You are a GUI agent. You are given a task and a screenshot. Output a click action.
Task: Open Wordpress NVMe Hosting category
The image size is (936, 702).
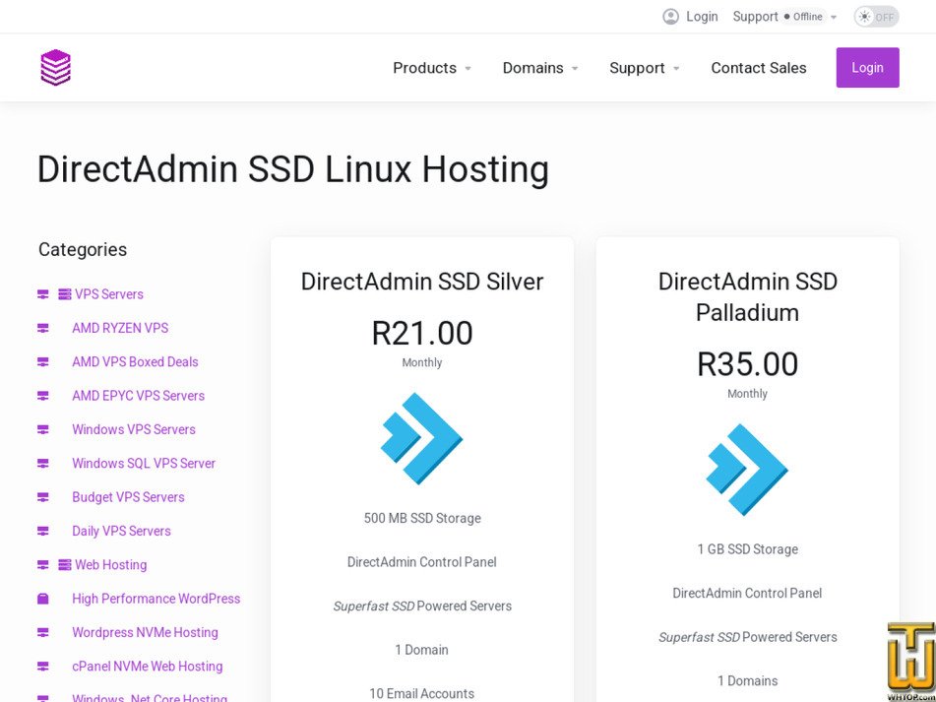pos(145,633)
